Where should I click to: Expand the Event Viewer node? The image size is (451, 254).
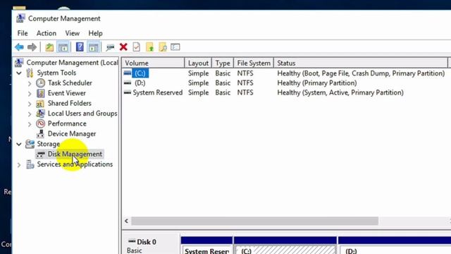click(x=30, y=94)
